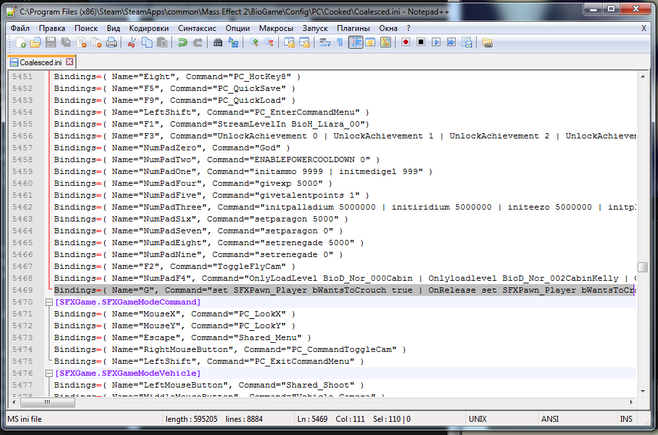Click the [SFXGame.SFXGameModeCommand] section header text

(127, 302)
